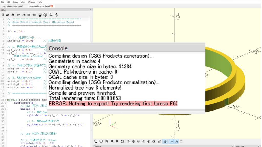262x147 pixels.
Task: Zoom in on the 3D viewport
Action: (x=112, y=141)
